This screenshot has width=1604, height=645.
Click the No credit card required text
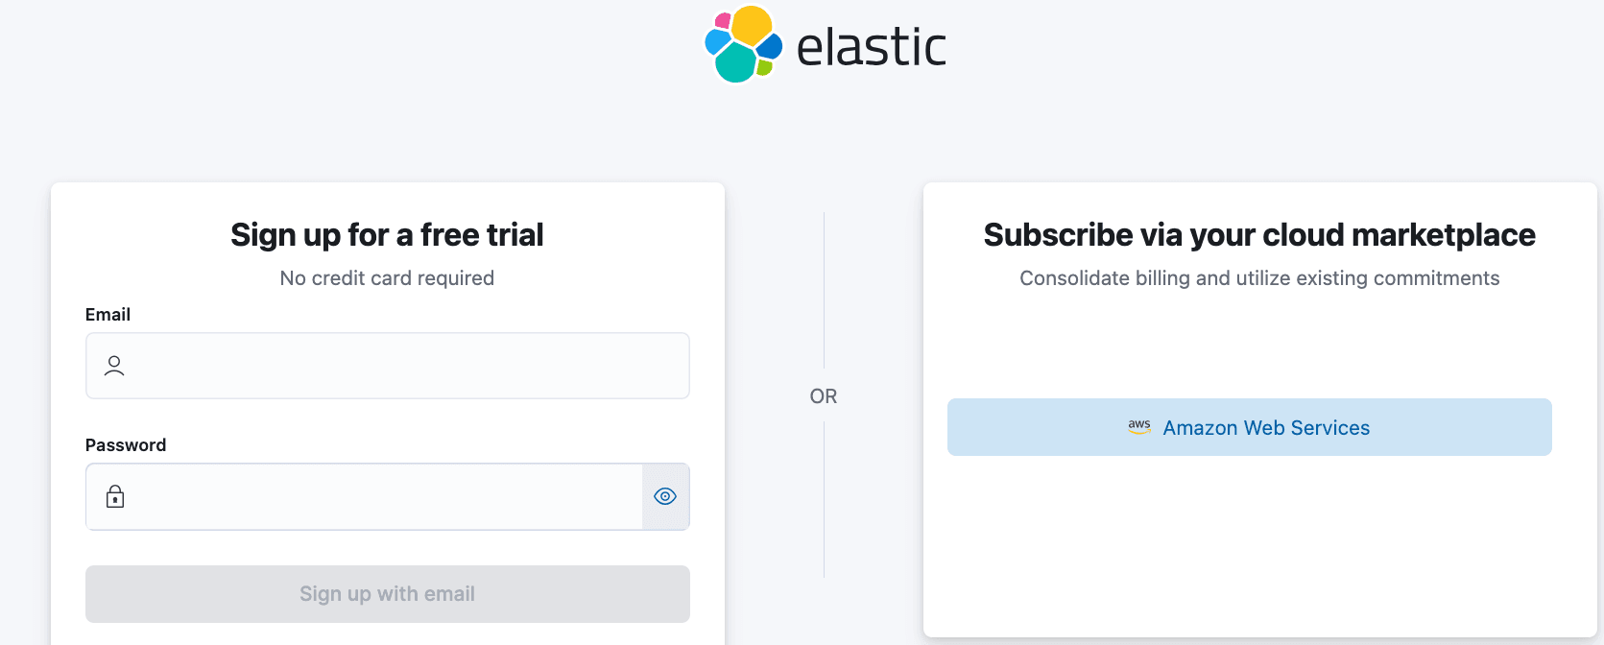point(387,278)
